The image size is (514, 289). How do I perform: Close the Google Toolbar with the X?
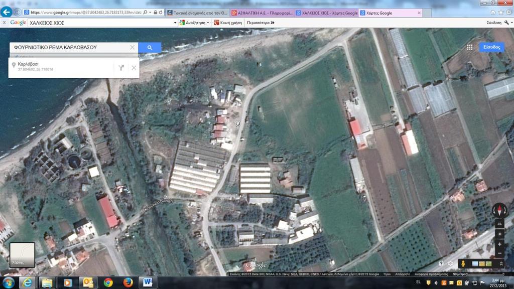(x=4, y=23)
